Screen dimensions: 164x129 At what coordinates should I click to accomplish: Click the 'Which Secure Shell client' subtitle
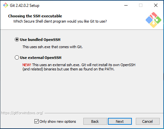[60, 21]
